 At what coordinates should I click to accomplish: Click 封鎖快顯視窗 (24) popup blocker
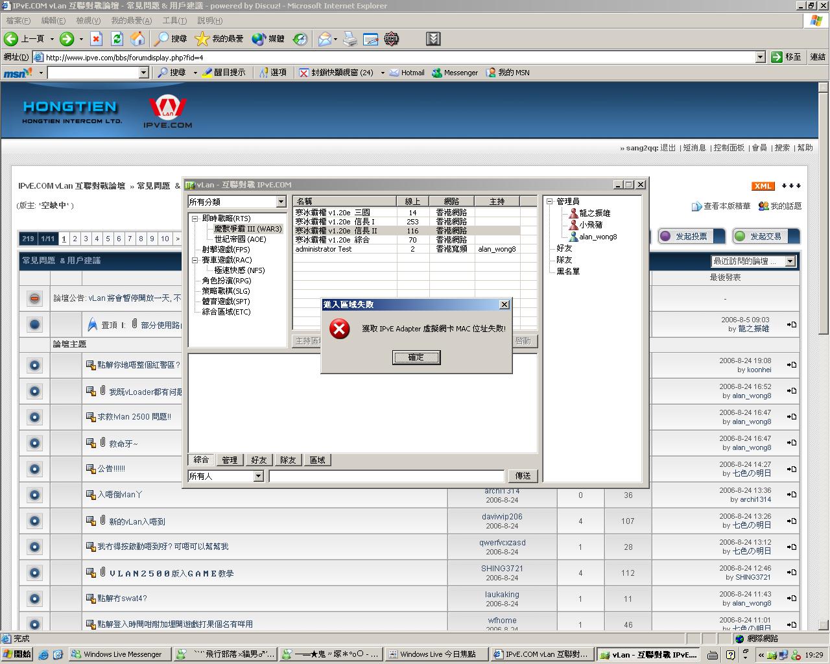pyautogui.click(x=336, y=73)
